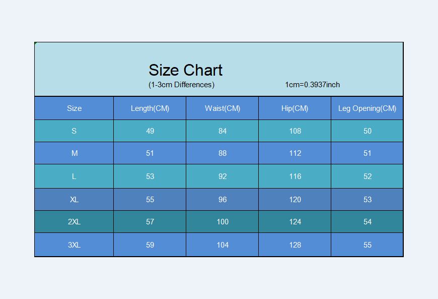Select the 'Size' column header cell
This screenshot has width=438, height=299.
[74, 108]
